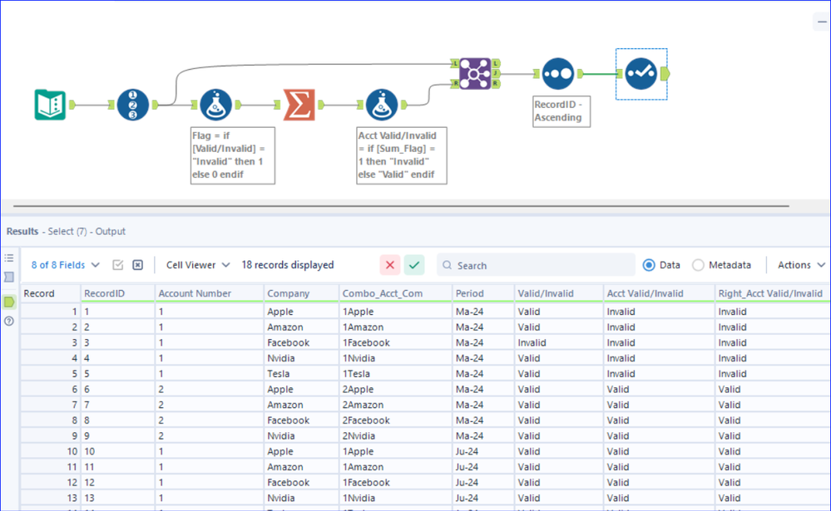Image resolution: width=831 pixels, height=511 pixels.
Task: Click the RecordID - Ascending annotation
Action: click(x=561, y=111)
